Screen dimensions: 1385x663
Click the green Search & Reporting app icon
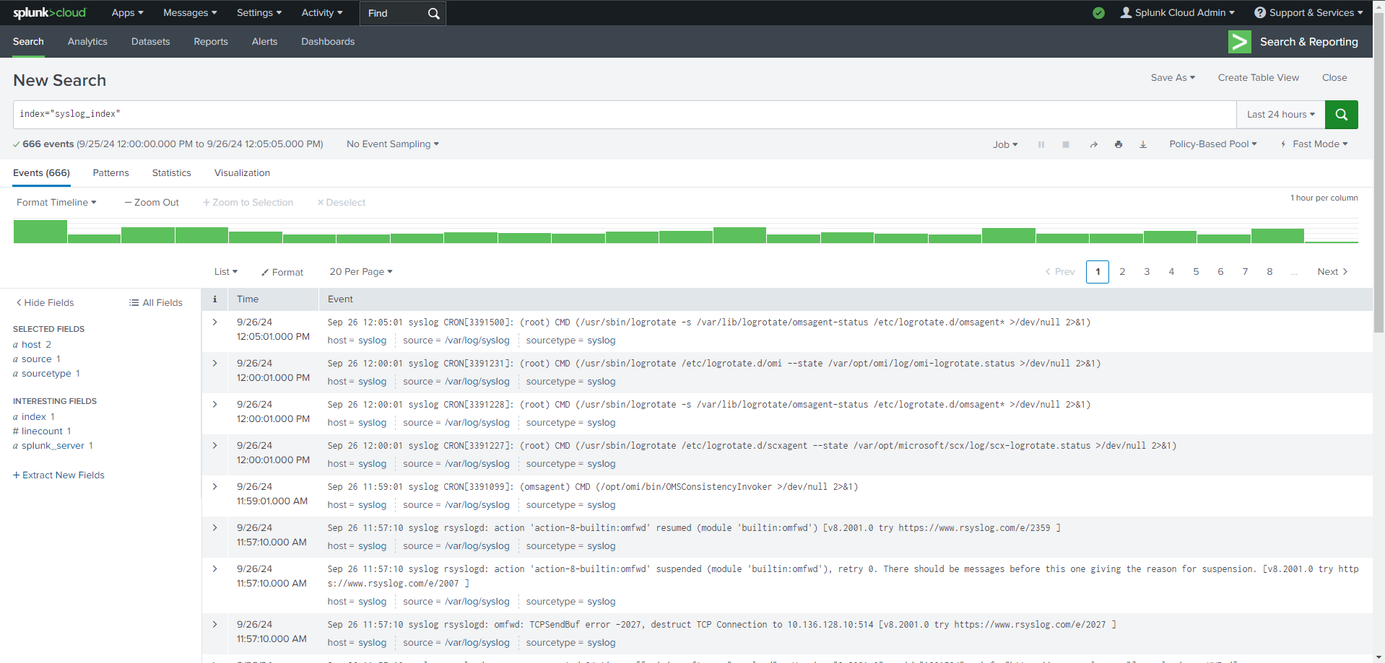point(1239,42)
